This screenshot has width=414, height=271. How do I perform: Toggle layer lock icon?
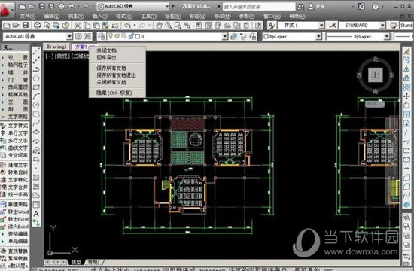[131, 36]
